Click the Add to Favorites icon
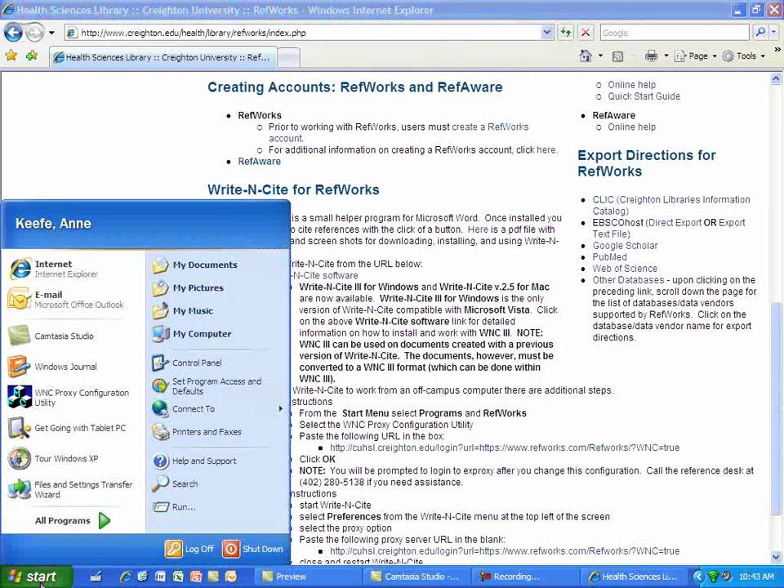Image resolution: width=784 pixels, height=588 pixels. (x=32, y=56)
